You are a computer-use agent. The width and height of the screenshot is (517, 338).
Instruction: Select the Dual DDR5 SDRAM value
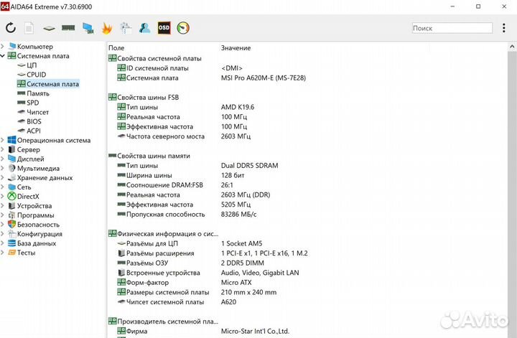249,165
